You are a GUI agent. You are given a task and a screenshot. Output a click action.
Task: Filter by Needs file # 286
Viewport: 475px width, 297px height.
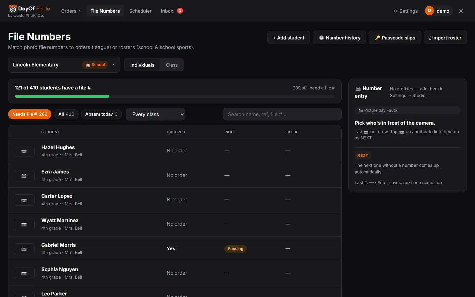[x=30, y=114]
